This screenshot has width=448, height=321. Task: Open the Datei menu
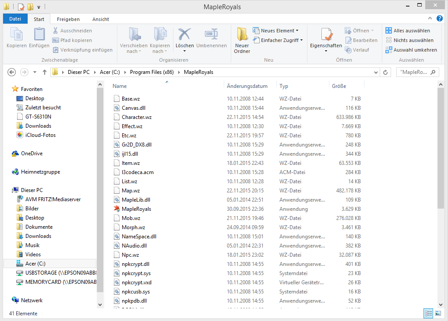coord(15,19)
